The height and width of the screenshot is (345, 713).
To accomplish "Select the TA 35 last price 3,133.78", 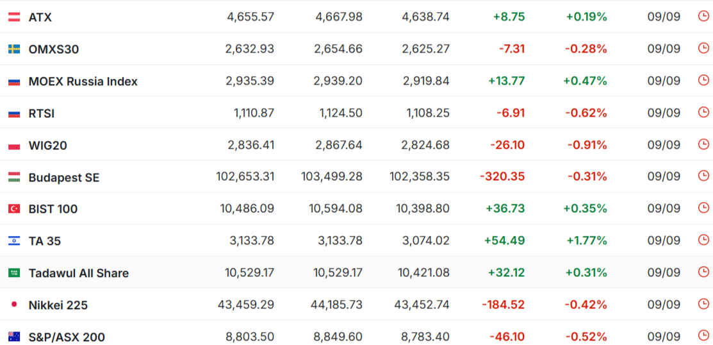I will [x=252, y=240].
